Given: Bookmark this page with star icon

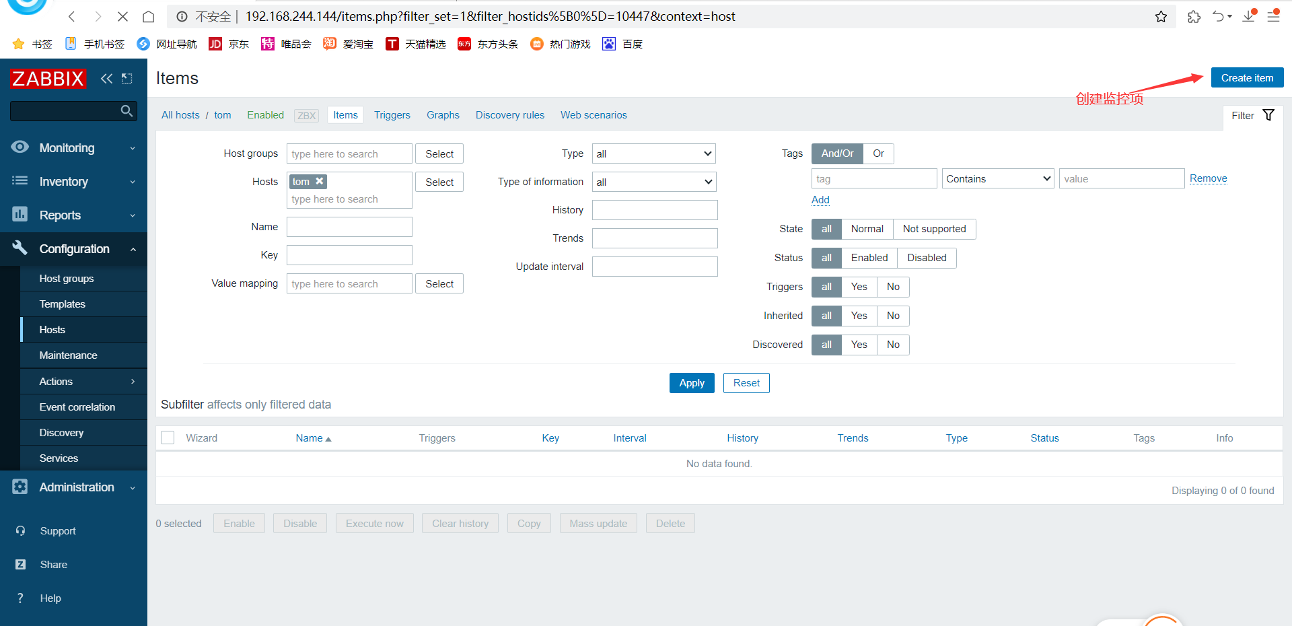Looking at the screenshot, I should pos(1161,17).
